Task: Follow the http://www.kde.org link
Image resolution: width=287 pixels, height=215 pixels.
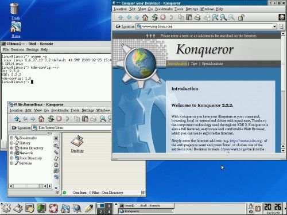Action: click(x=246, y=141)
